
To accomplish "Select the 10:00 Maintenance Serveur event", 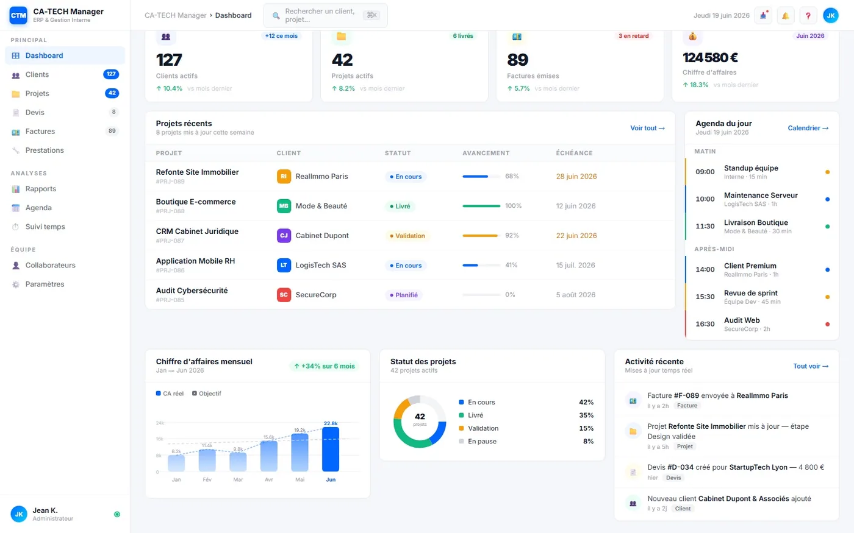I will [762, 199].
